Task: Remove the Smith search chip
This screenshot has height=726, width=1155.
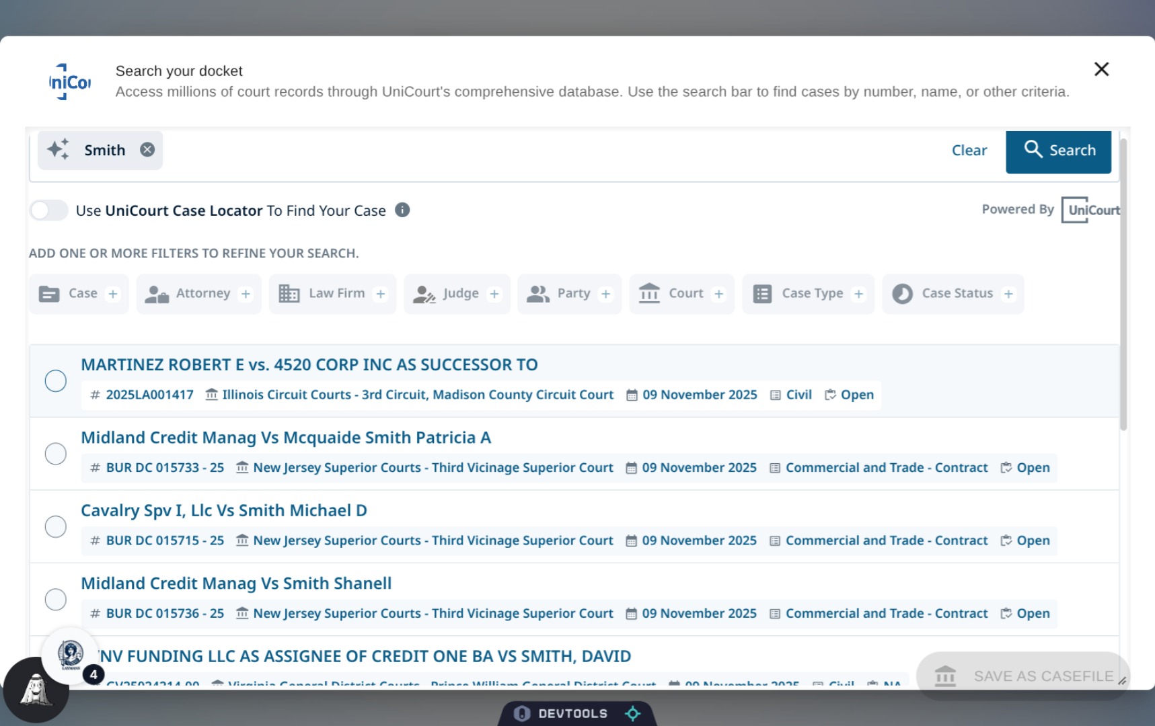Action: (147, 150)
